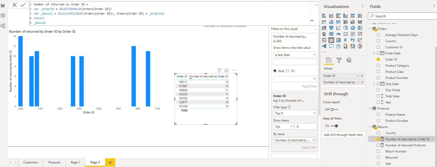Cancel the formula edit with the X icon
437x167 pixels.
[15, 5]
